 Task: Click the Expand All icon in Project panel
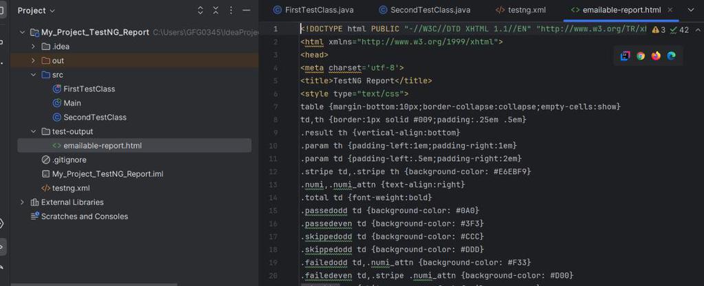pos(200,10)
